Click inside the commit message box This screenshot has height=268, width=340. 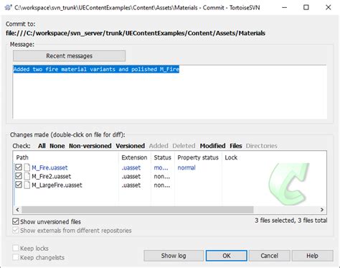(x=170, y=92)
